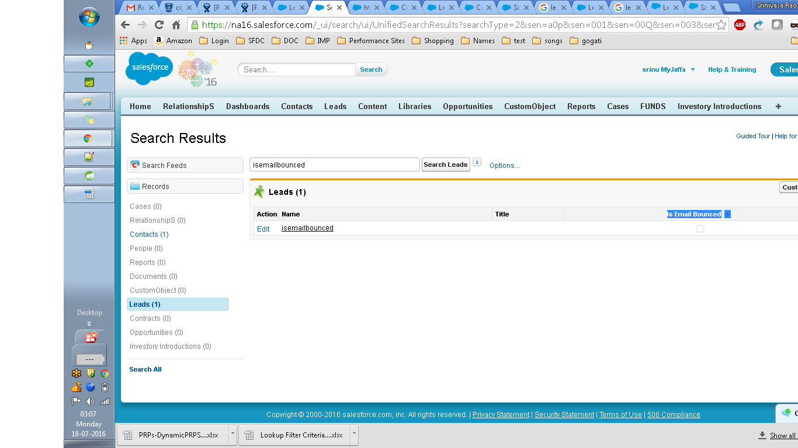Click the Chrome back arrow
Viewport: 798px width, 448px height.
[125, 25]
